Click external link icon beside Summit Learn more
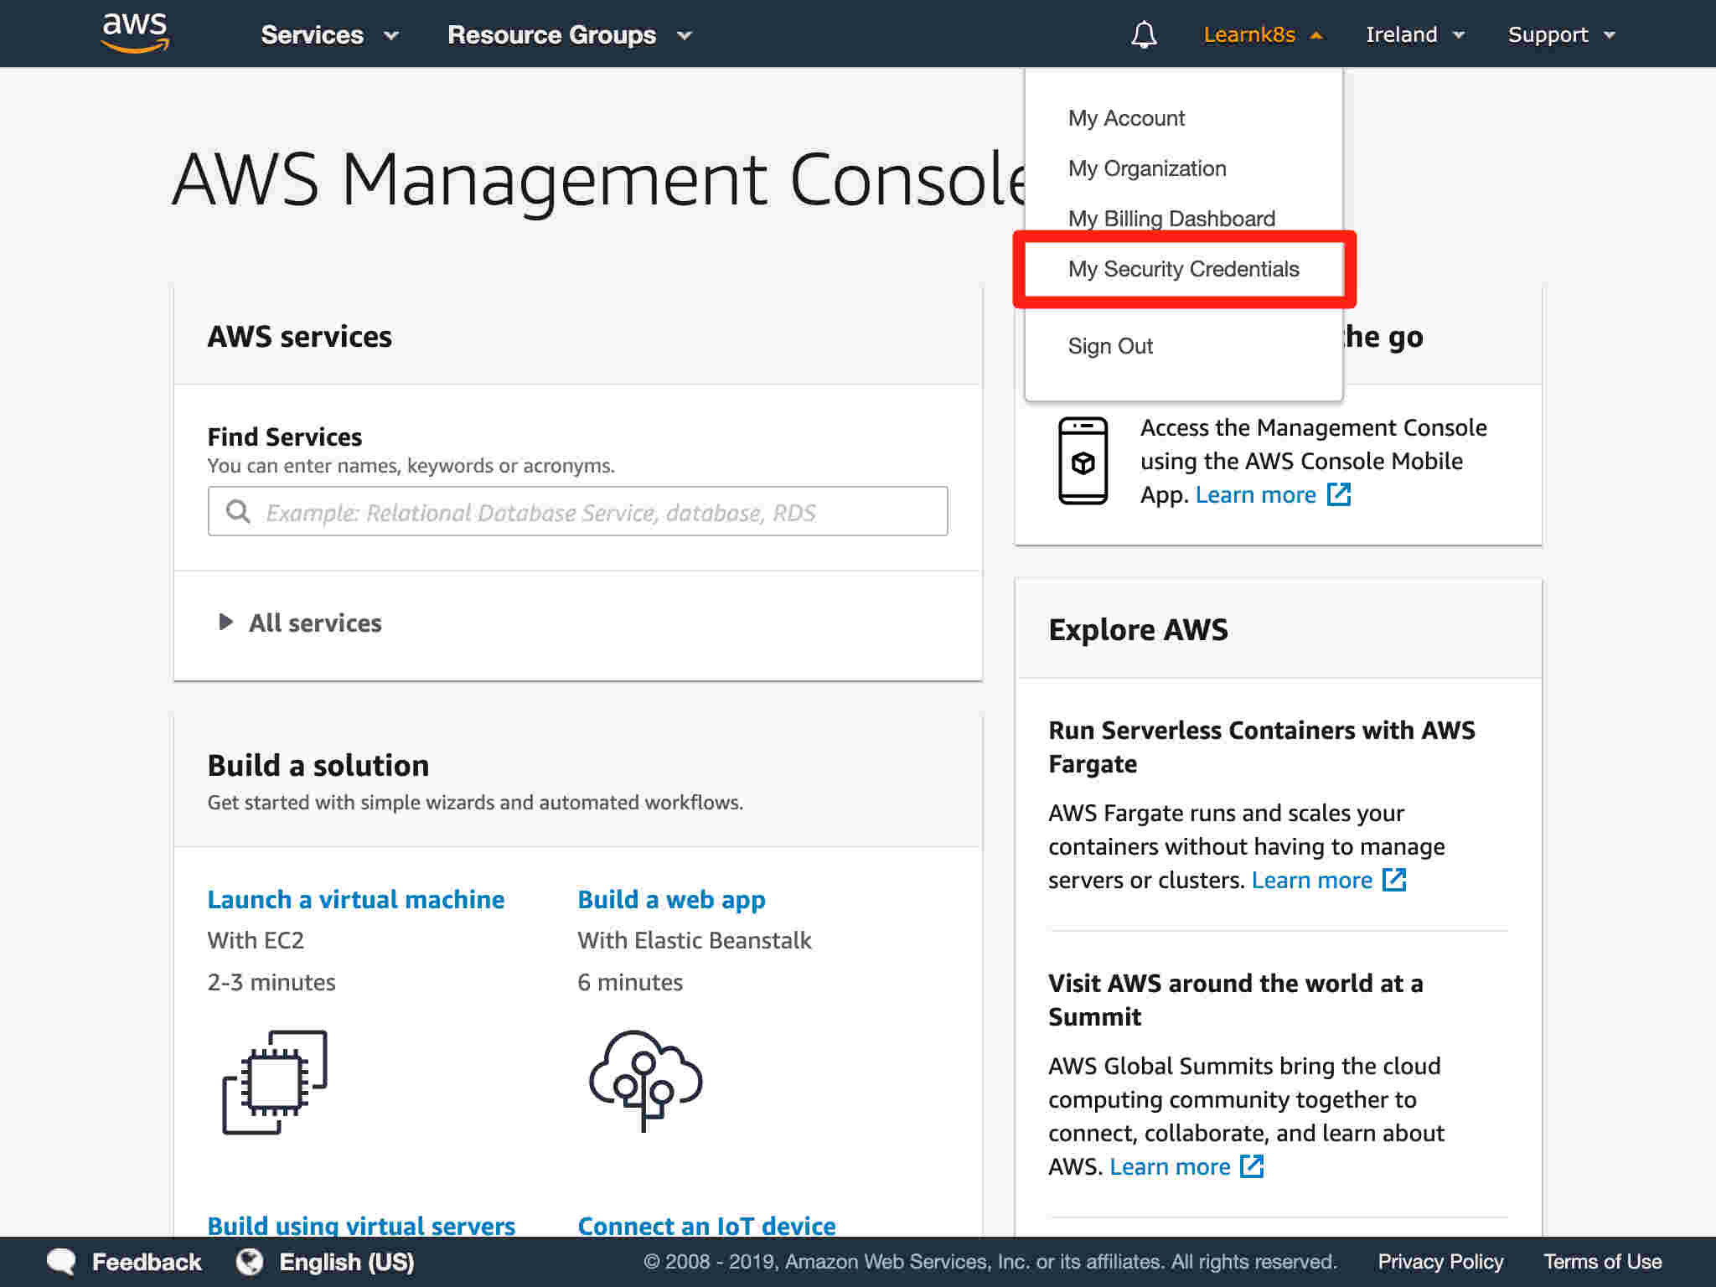Screen dimensions: 1716x1287 click(1252, 1166)
